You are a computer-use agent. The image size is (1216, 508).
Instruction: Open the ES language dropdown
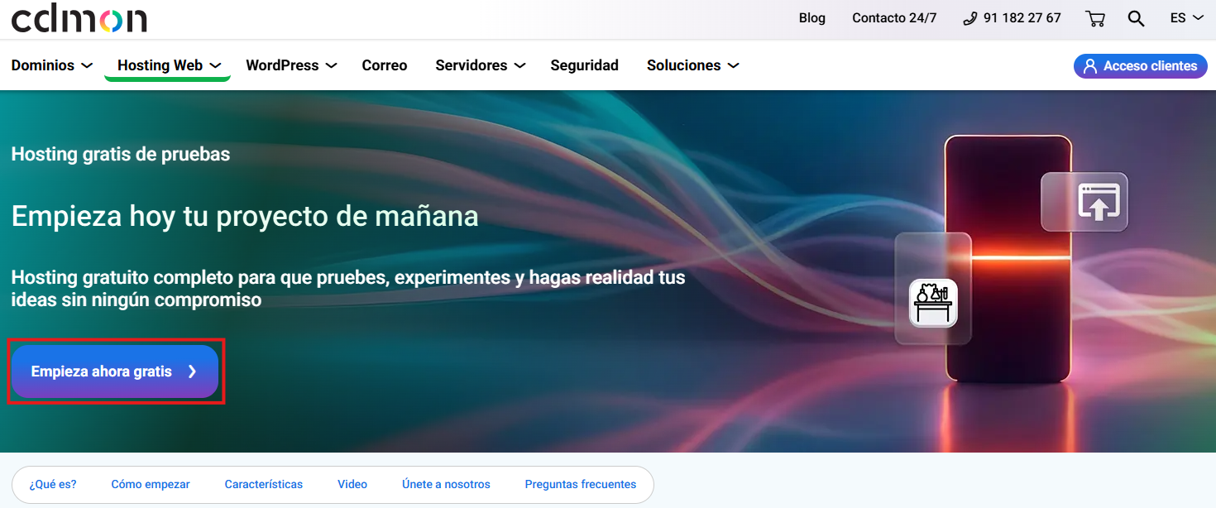(x=1186, y=18)
